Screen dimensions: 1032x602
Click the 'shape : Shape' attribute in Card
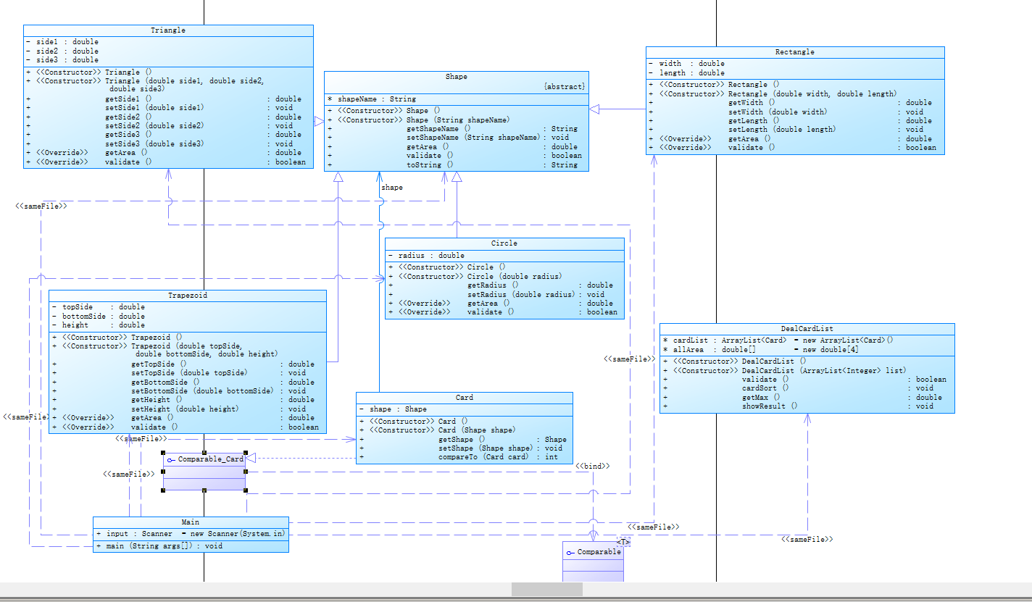point(393,409)
